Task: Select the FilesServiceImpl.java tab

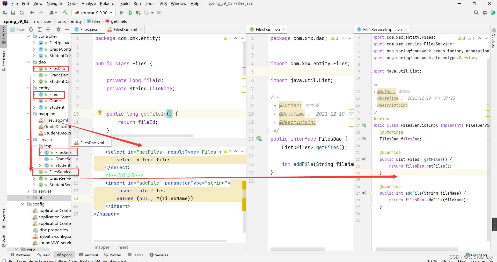Action: coord(382,29)
